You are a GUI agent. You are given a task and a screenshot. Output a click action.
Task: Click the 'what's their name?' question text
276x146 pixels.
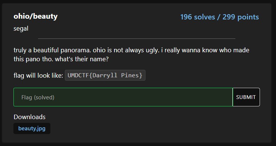pos(82,59)
